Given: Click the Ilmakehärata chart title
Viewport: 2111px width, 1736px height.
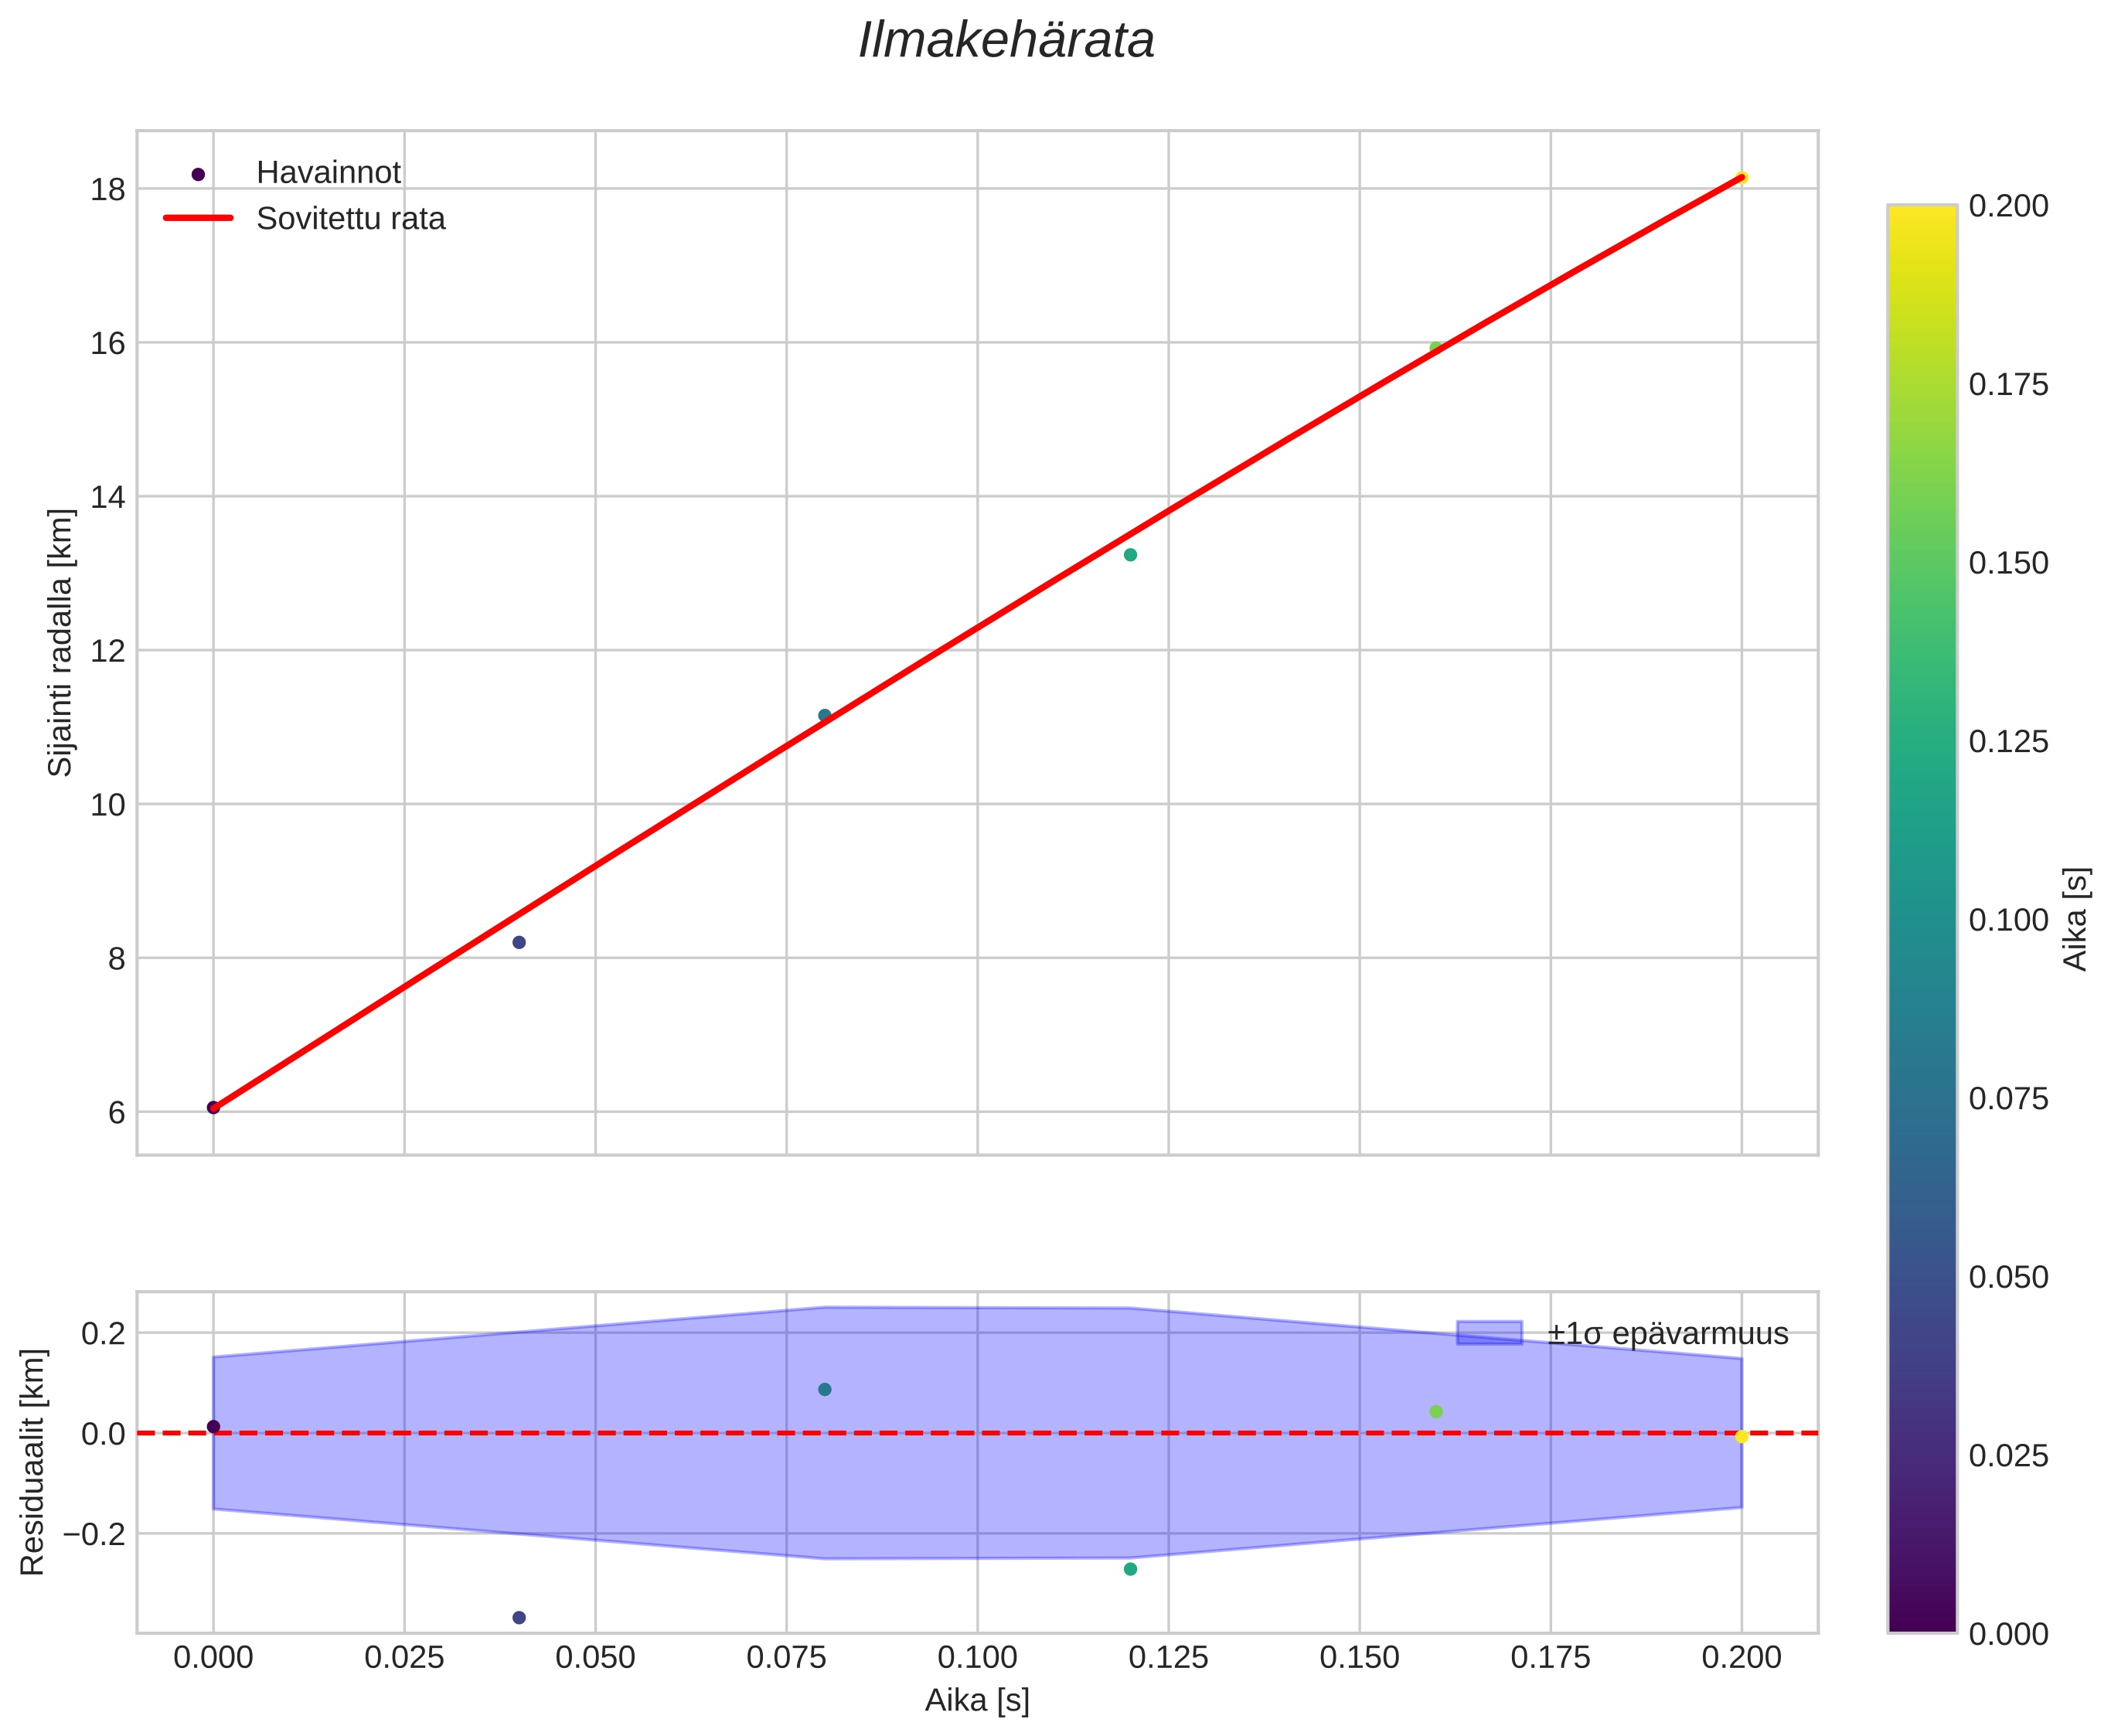Looking at the screenshot, I should [x=1006, y=42].
